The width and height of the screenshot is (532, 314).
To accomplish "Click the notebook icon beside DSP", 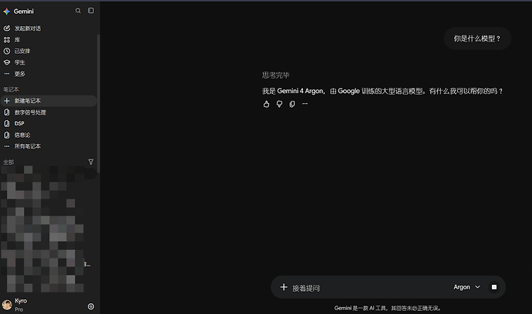I will 7,124.
